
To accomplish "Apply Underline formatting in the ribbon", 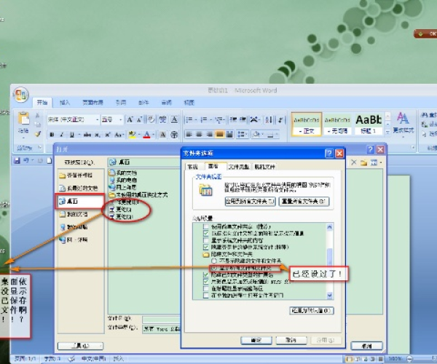I will pyautogui.click(x=71, y=135).
